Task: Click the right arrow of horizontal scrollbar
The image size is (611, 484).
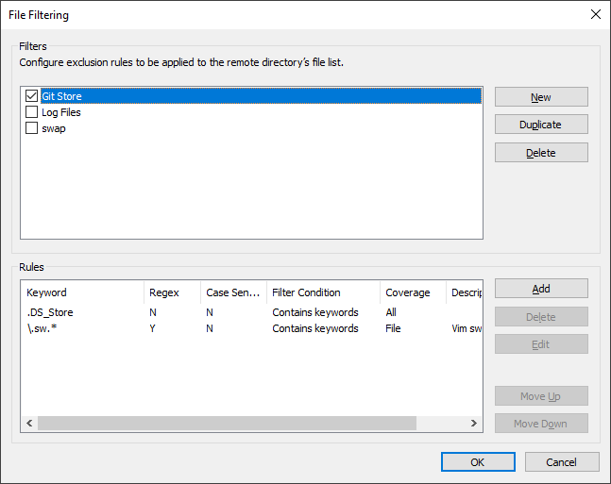Action: pos(474,423)
